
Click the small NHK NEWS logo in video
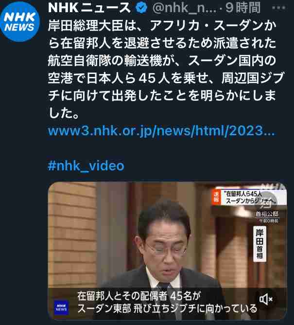[62, 307]
